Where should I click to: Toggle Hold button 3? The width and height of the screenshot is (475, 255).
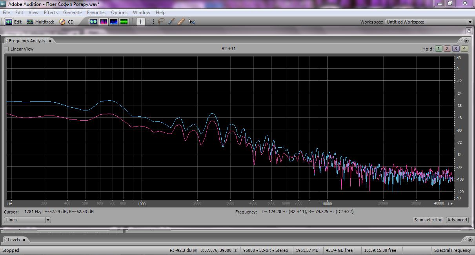pos(455,49)
